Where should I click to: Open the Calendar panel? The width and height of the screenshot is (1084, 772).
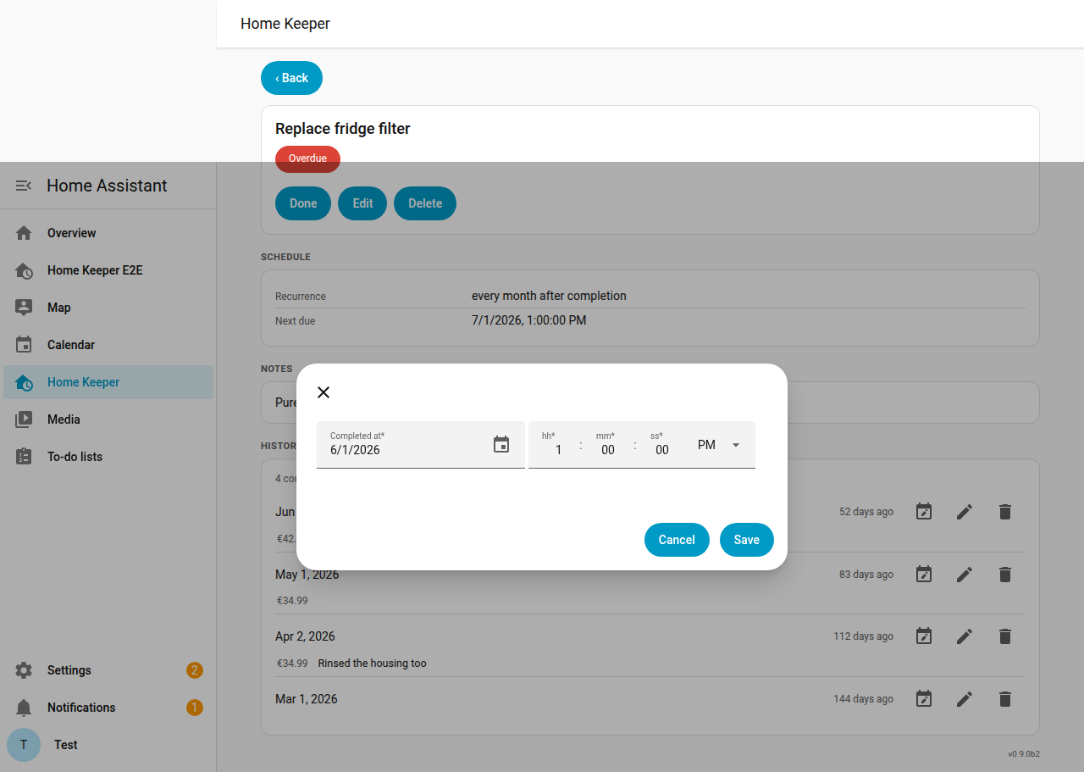[108, 345]
